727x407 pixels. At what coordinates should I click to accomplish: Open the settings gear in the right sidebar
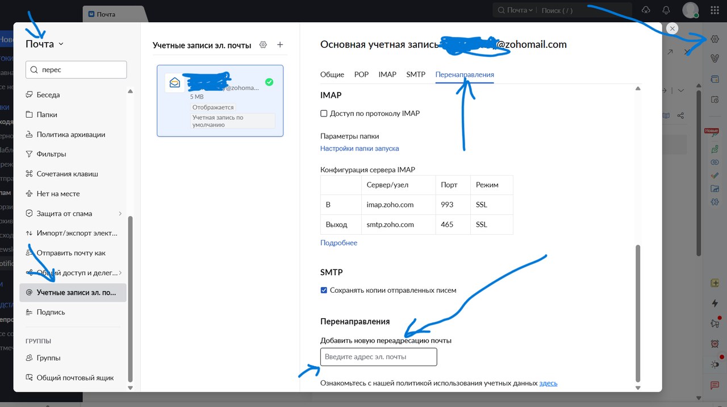(715, 39)
